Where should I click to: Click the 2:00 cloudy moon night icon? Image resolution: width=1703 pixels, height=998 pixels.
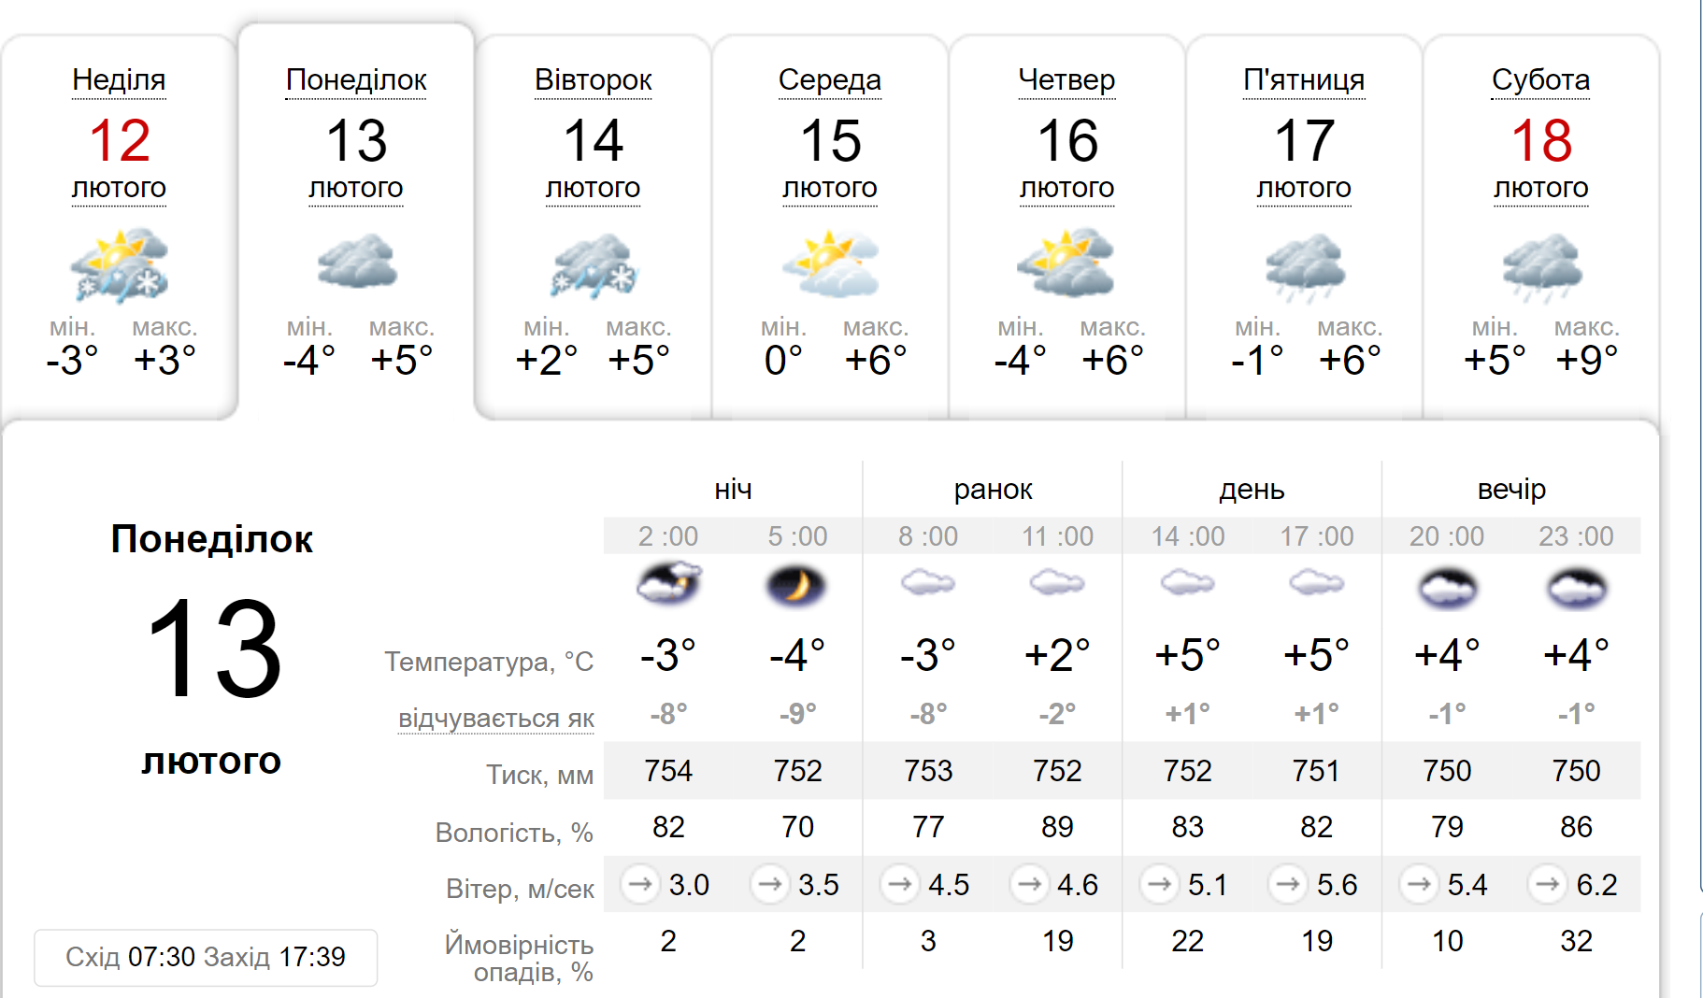[x=668, y=584]
